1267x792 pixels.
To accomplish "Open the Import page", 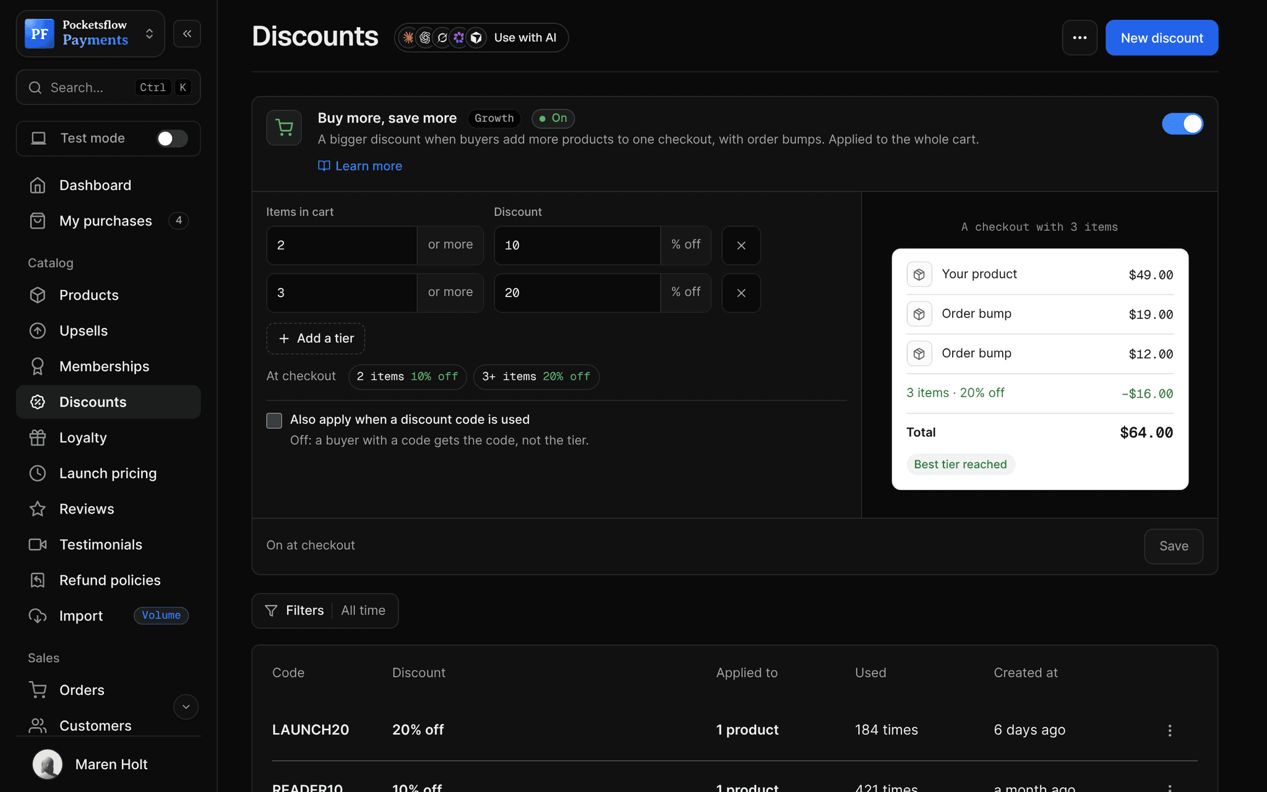I will (108, 616).
